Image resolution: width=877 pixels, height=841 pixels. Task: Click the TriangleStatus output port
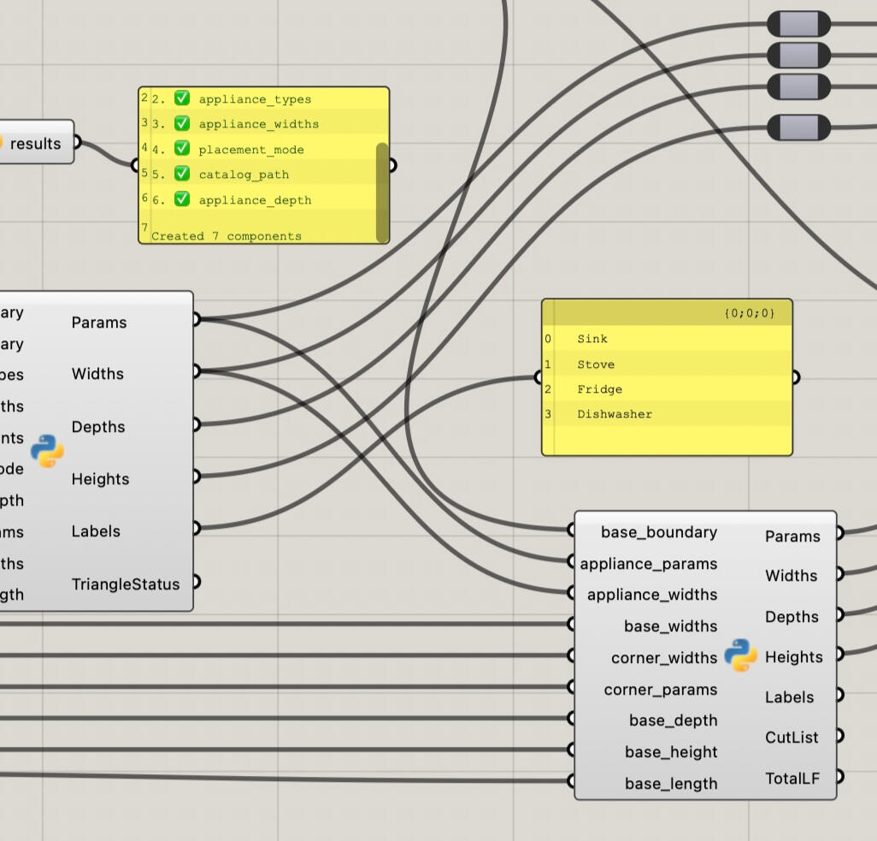click(x=196, y=582)
